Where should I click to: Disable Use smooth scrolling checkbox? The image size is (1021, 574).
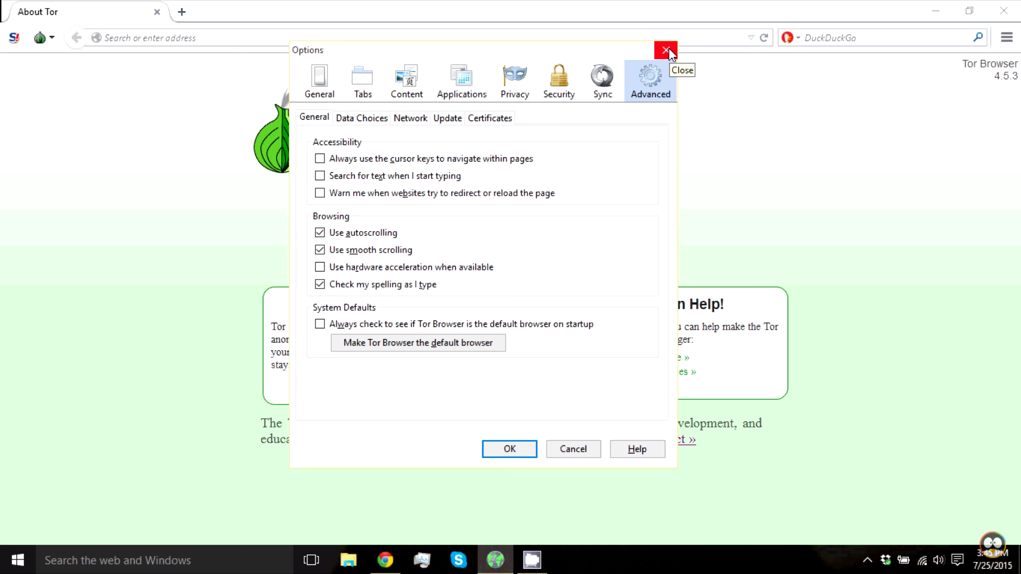tap(320, 250)
